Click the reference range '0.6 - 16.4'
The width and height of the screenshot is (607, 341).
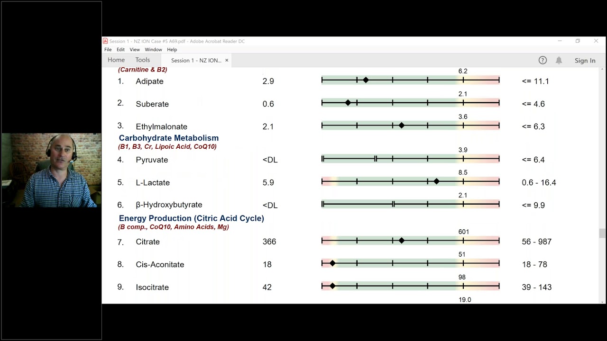coord(539,183)
